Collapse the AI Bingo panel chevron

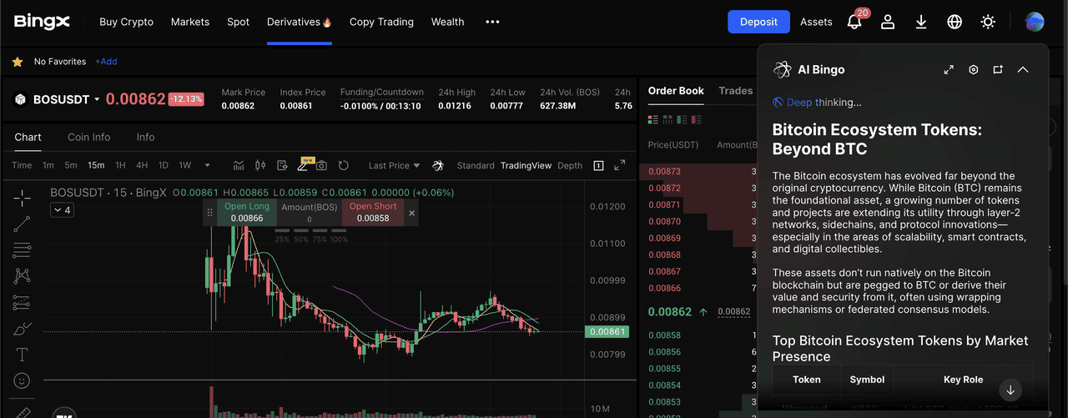tap(1023, 70)
